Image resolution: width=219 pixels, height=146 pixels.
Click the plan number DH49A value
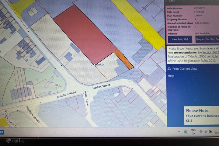pos(198,16)
